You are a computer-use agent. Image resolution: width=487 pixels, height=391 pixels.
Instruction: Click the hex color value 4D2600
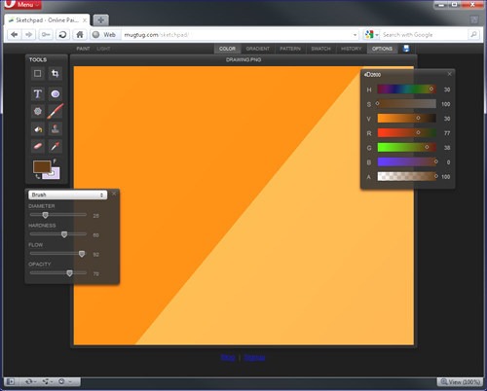372,75
